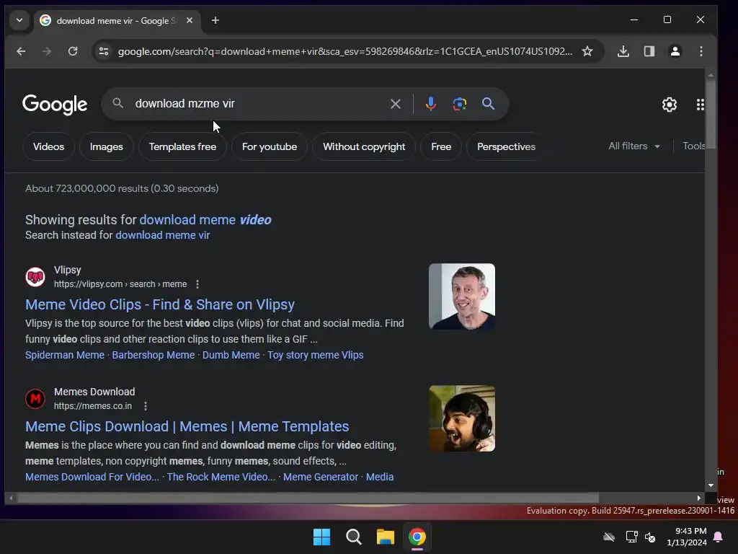Click the Vlipsy result thumbnail image
The width and height of the screenshot is (738, 554).
(462, 296)
